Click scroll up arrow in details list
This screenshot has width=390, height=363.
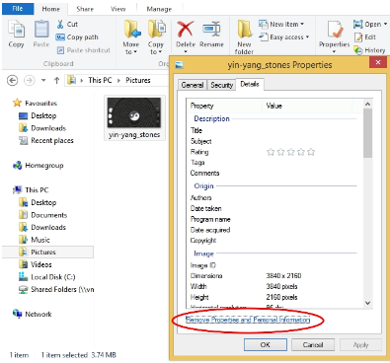368,104
